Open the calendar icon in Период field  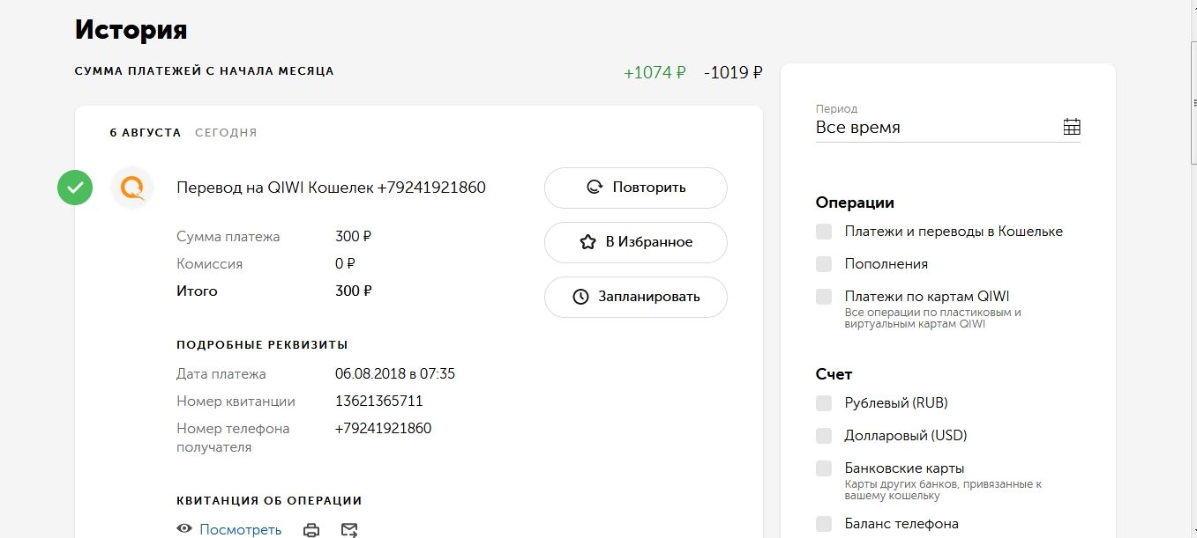[1072, 127]
